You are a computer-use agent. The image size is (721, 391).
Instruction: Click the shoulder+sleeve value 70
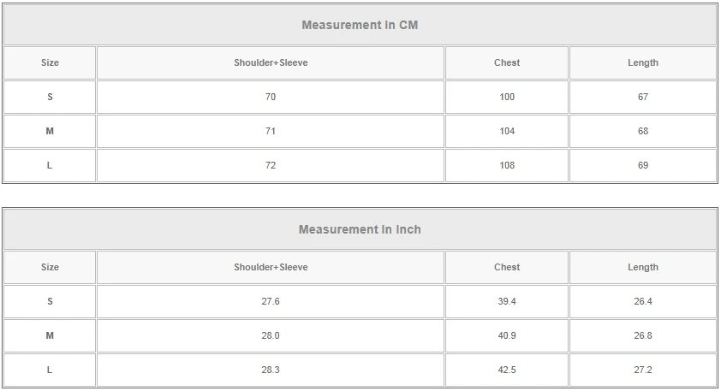coord(271,97)
